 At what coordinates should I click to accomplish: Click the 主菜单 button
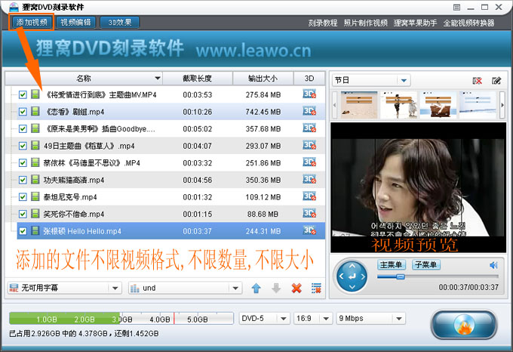point(392,264)
